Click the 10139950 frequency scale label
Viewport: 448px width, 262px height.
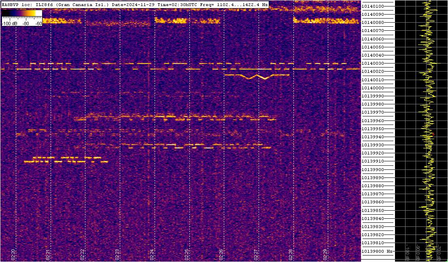click(373, 129)
